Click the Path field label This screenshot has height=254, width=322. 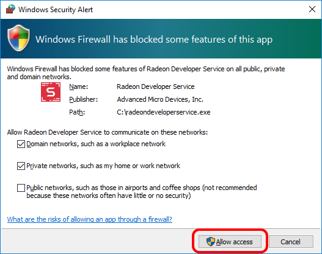77,112
